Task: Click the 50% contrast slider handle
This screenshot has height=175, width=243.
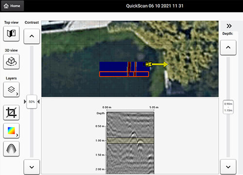Action: [32, 102]
